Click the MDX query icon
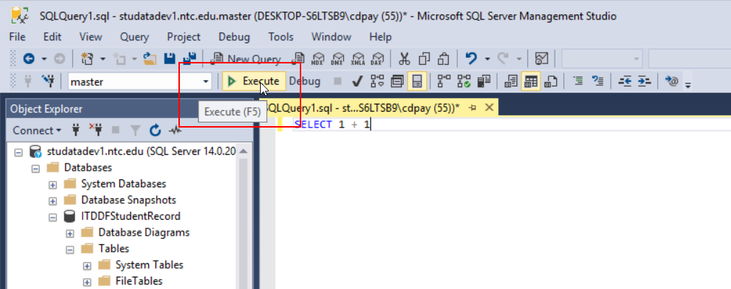Screen dimensions: 731x289 [318, 59]
